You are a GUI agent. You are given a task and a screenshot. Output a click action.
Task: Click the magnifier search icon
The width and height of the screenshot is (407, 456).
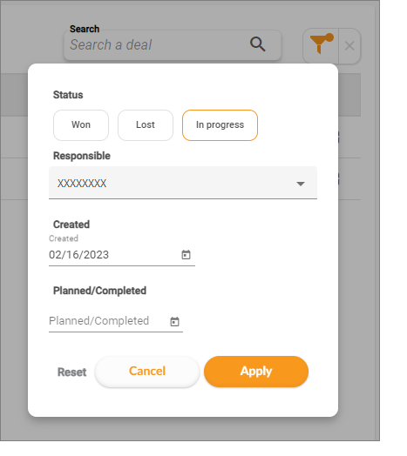(x=258, y=44)
